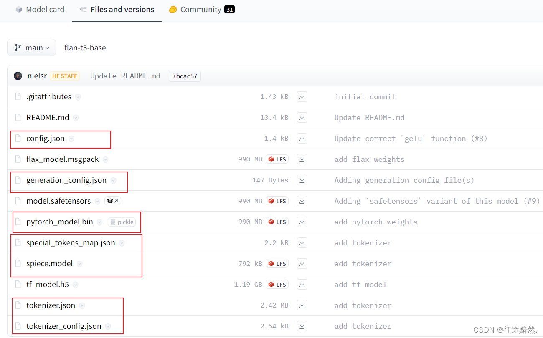Download the model.safetensors file
The height and width of the screenshot is (338, 543).
[302, 201]
